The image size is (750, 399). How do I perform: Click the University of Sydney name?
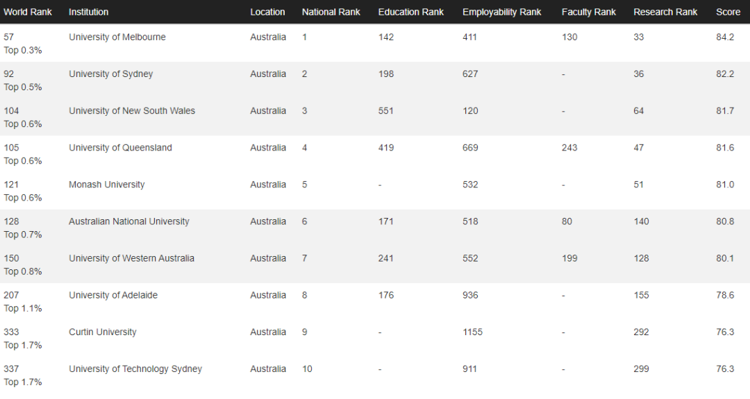pyautogui.click(x=110, y=74)
